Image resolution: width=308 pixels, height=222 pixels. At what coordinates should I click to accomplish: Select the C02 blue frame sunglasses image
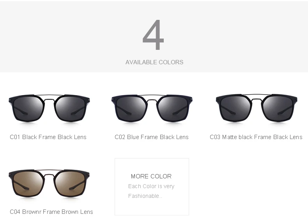[152, 108]
